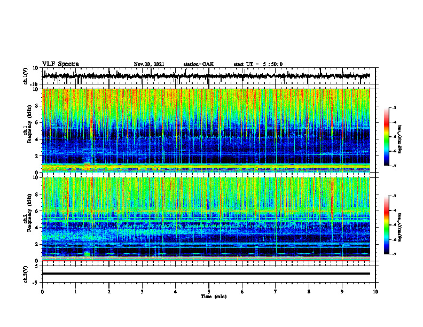The width and height of the screenshot is (423, 327).
Task: Click the "ch.1(V)" waveform axis label
Action: tap(26, 76)
